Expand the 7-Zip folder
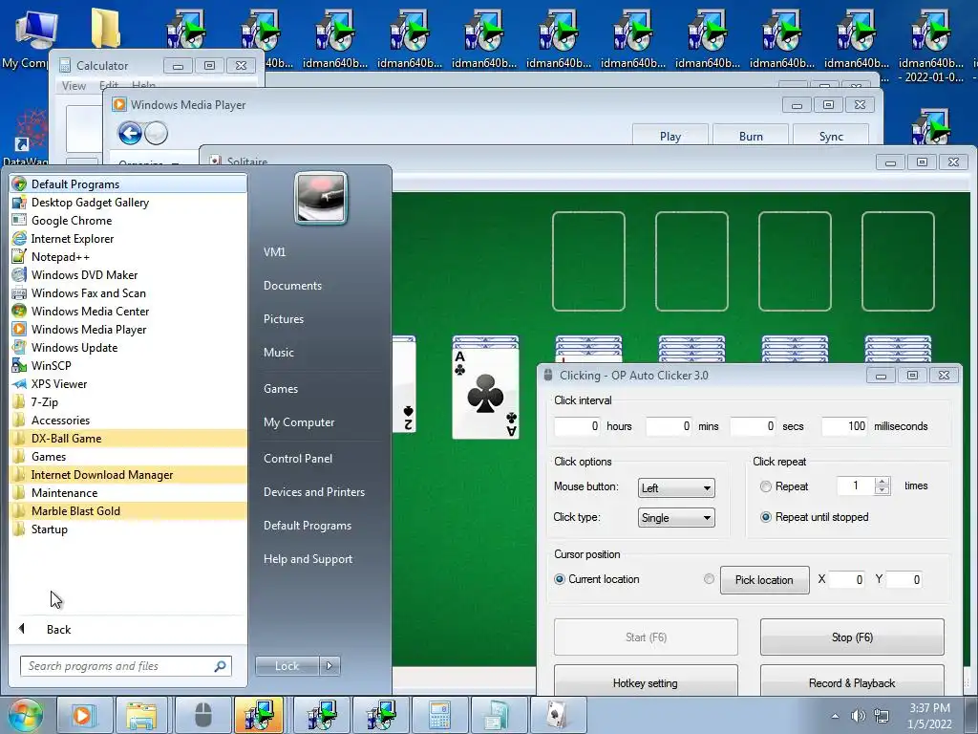978x734 pixels. (128, 402)
